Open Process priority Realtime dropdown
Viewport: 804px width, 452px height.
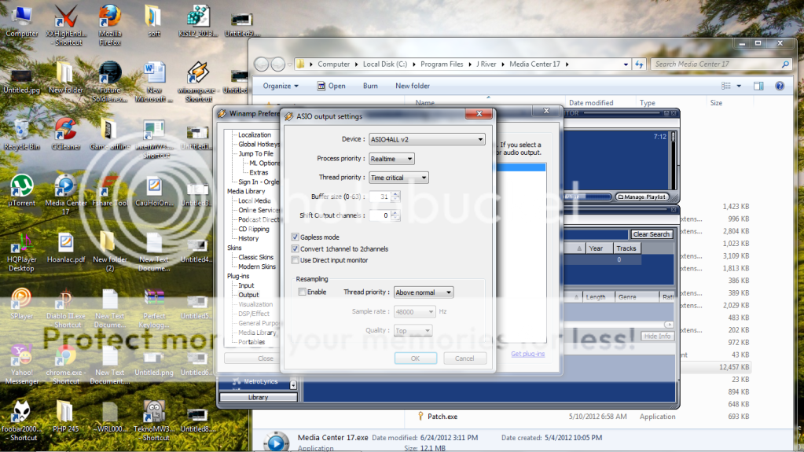point(391,159)
